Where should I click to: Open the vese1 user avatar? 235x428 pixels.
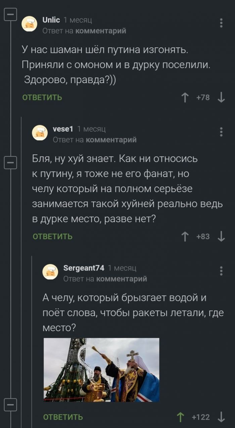40,133
